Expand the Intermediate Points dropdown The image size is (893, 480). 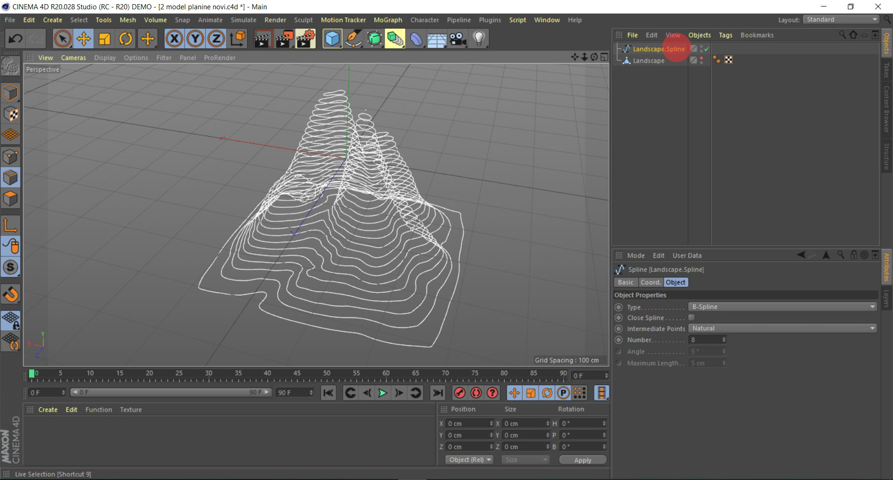coord(782,328)
